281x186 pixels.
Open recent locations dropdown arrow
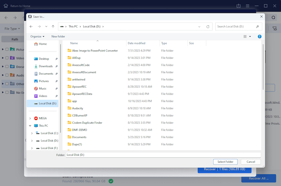[x=46, y=27]
